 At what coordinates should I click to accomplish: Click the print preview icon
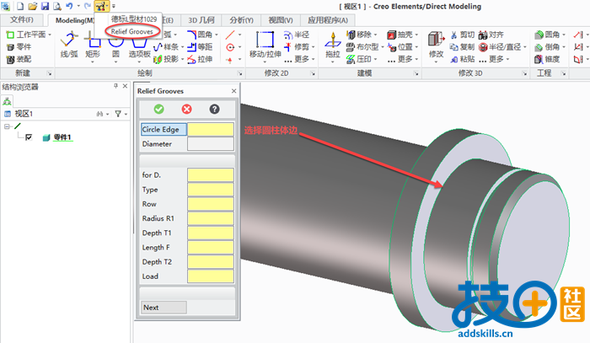coord(56,6)
